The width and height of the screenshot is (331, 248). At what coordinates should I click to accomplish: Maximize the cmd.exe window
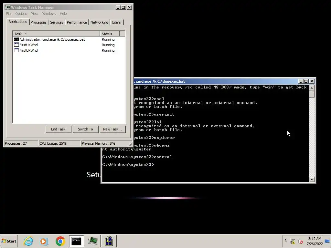[306, 81]
